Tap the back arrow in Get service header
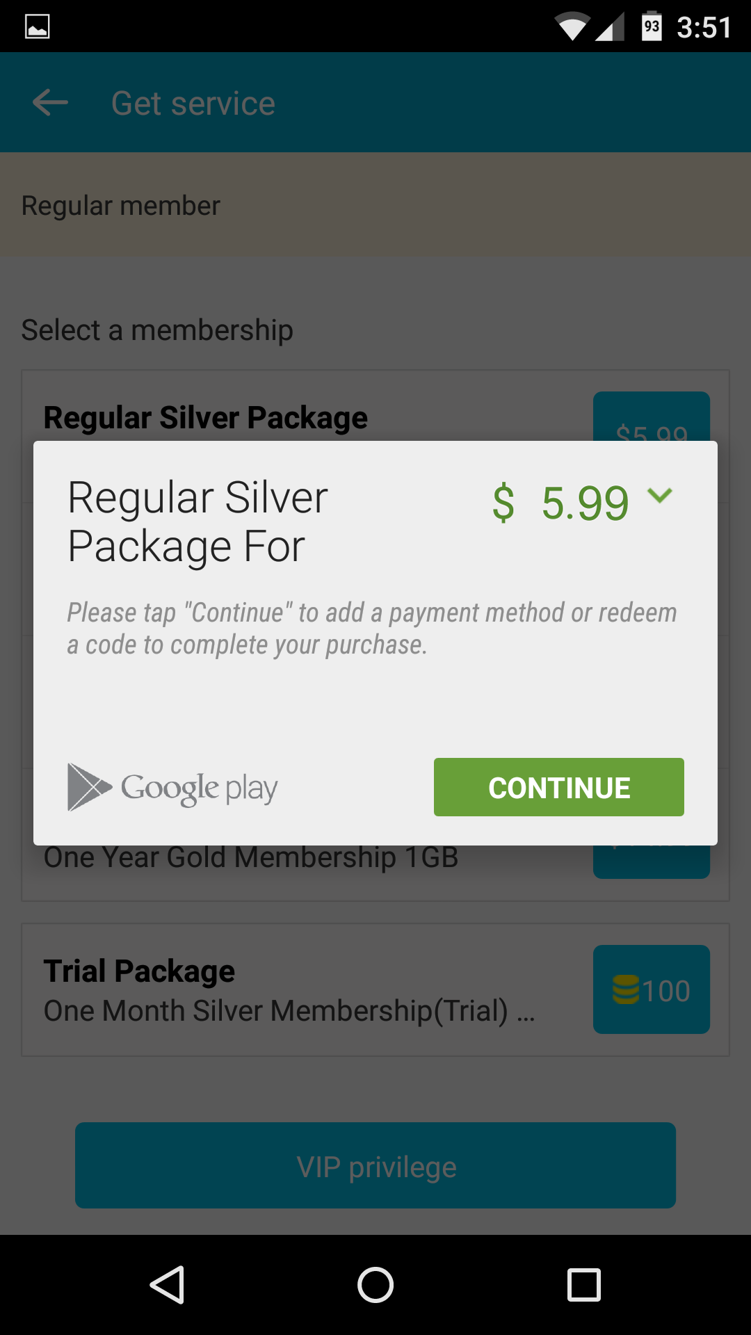 click(50, 103)
